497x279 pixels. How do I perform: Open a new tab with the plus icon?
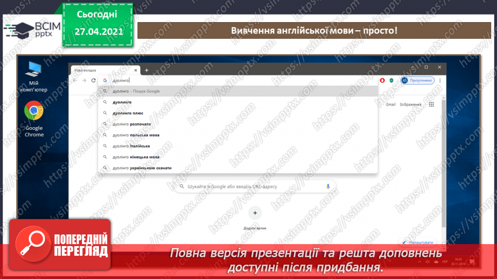click(x=146, y=70)
